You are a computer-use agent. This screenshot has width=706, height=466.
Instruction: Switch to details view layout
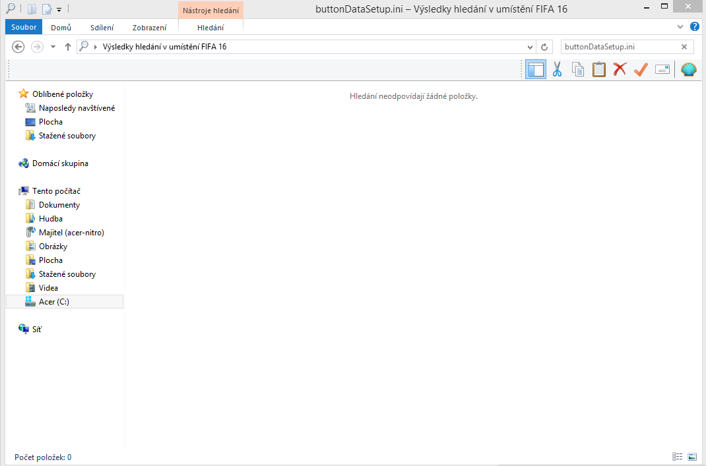(677, 457)
